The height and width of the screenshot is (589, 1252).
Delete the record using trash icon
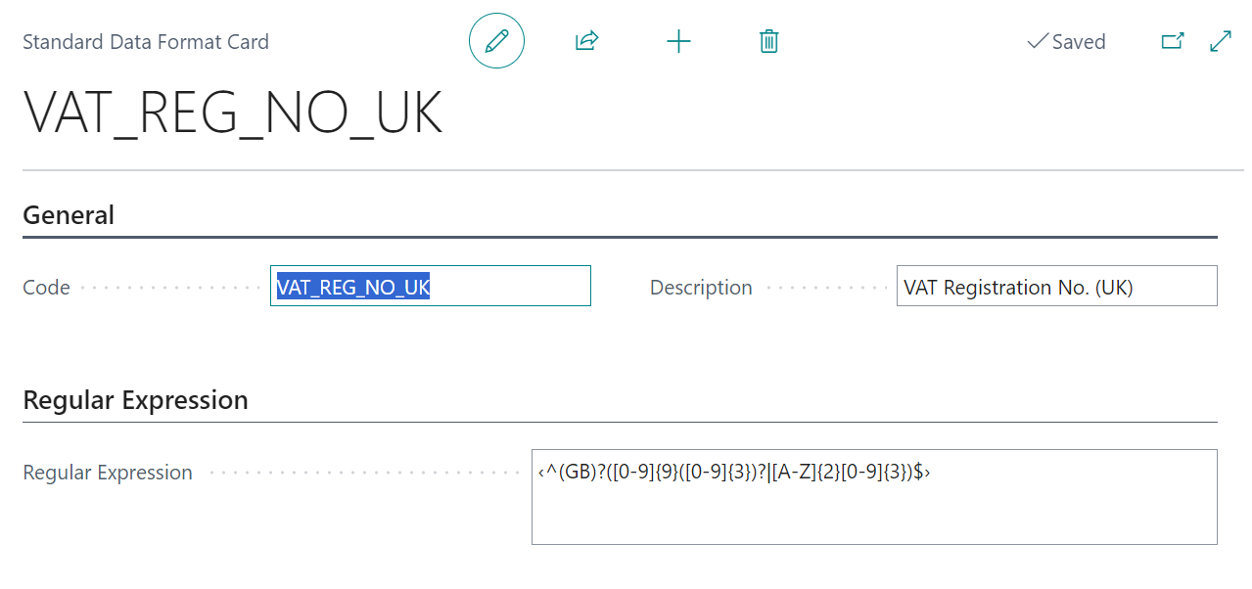769,41
